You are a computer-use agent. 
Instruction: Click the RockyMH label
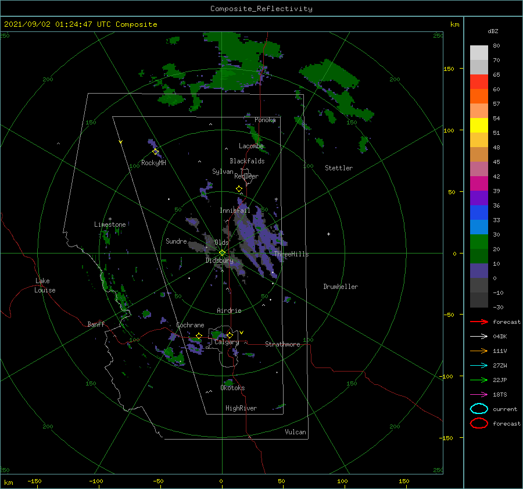(153, 163)
